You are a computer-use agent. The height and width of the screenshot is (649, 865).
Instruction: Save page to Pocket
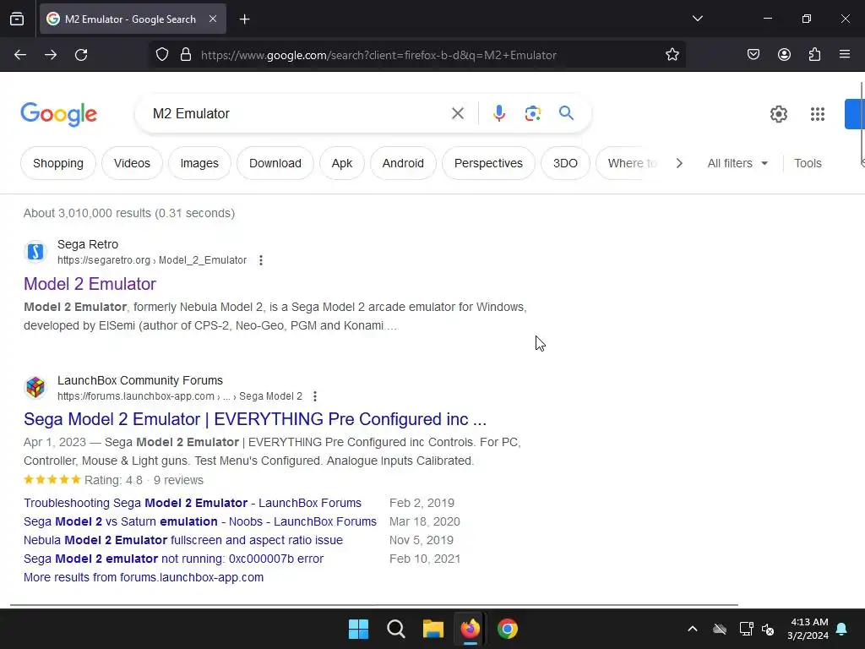click(753, 55)
